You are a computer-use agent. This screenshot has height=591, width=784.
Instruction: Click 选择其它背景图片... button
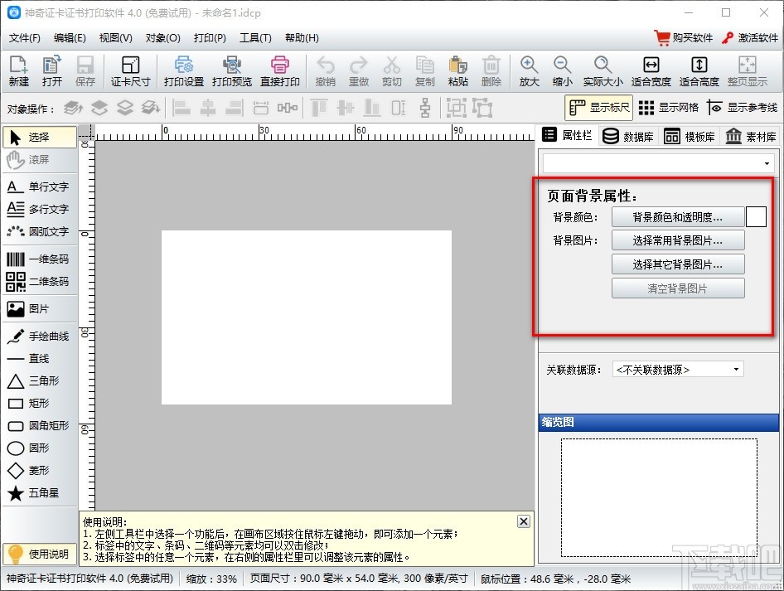678,264
